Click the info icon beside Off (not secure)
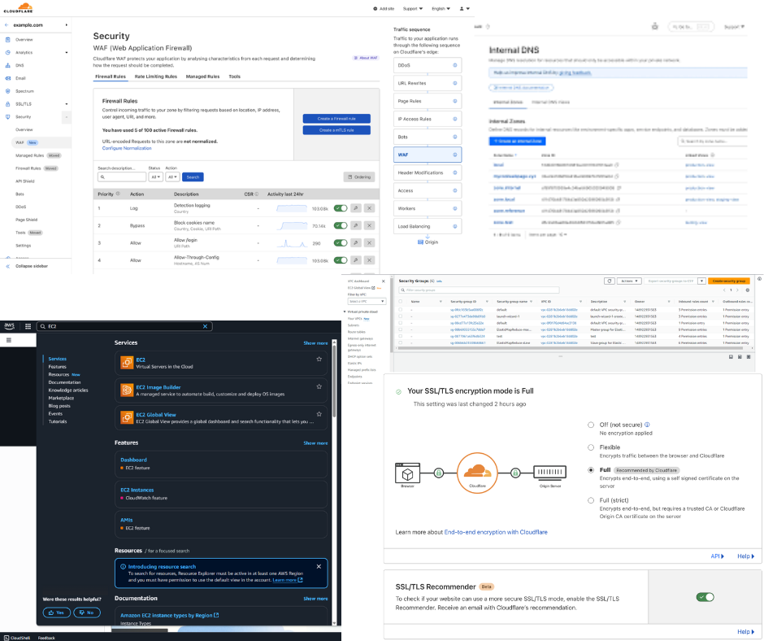The height and width of the screenshot is (641, 764). coord(646,425)
